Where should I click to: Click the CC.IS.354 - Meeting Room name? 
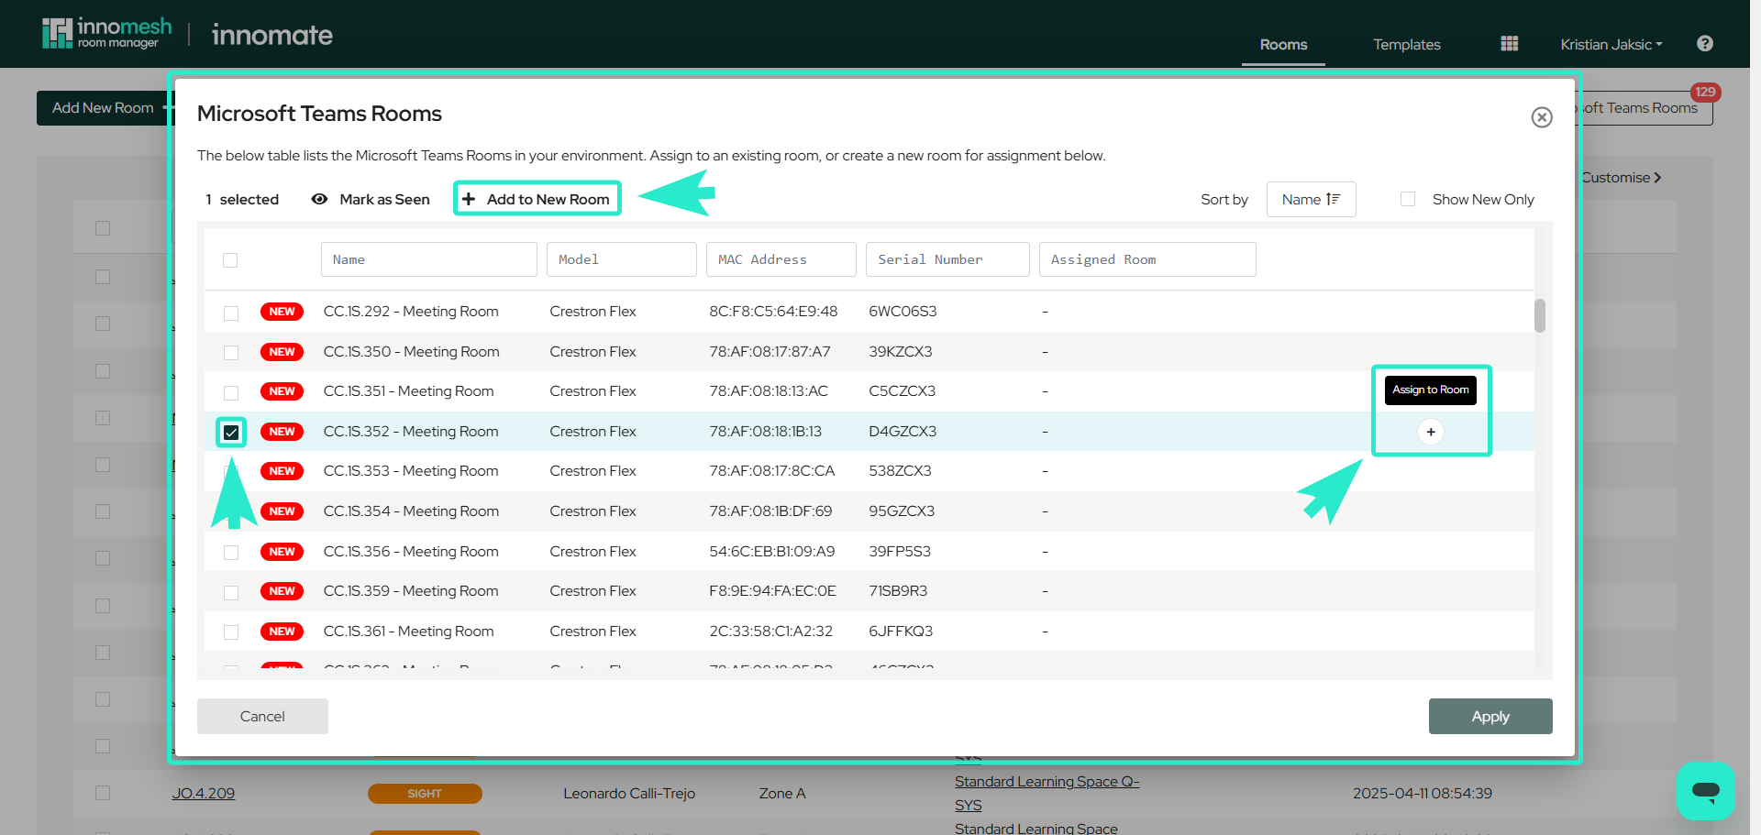[x=411, y=511]
